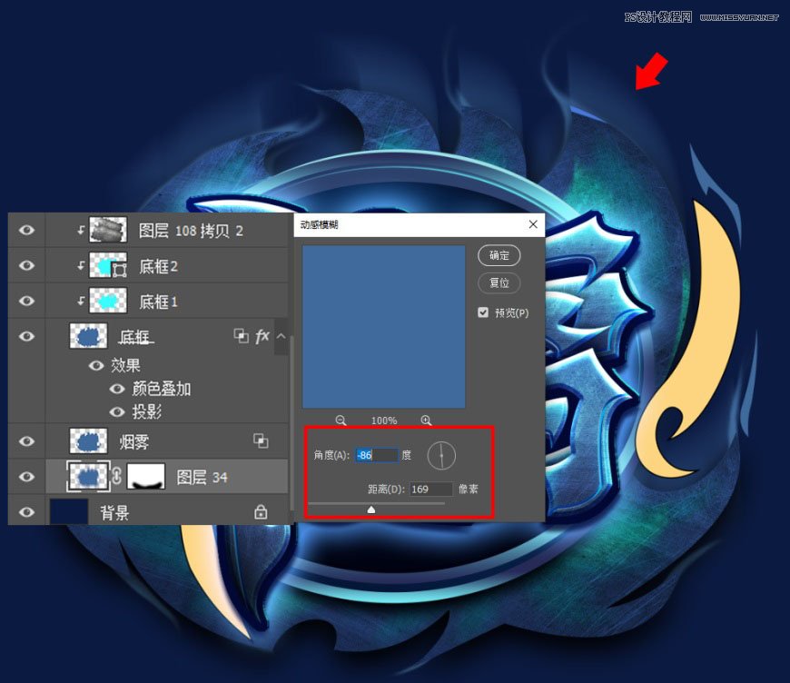Click the lock icon on the 背景 layer
The height and width of the screenshot is (683, 790).
pos(261,512)
